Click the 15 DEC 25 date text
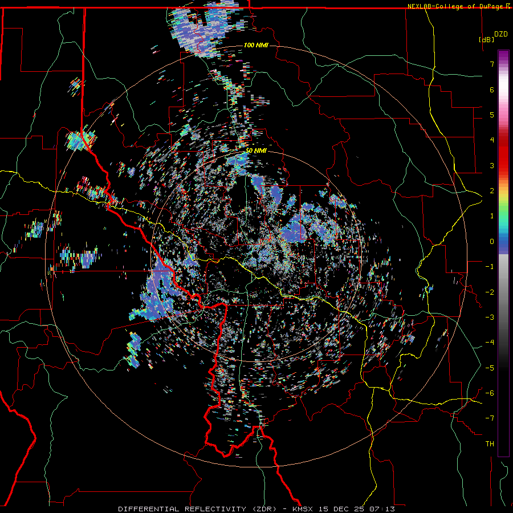Screen dimensions: 513x513 (342, 509)
